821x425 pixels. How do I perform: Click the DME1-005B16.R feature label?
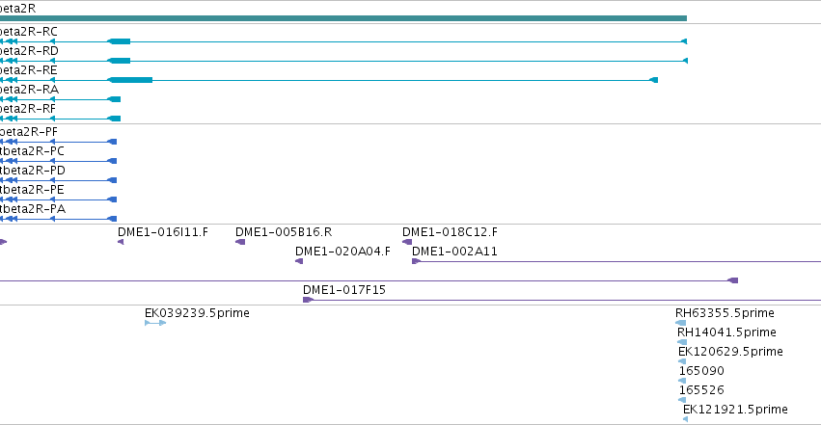click(284, 232)
